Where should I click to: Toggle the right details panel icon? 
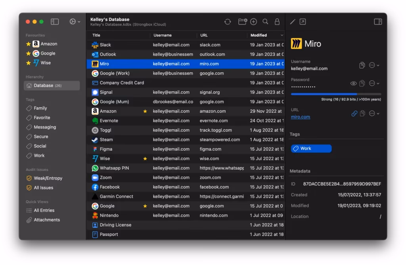(x=378, y=22)
